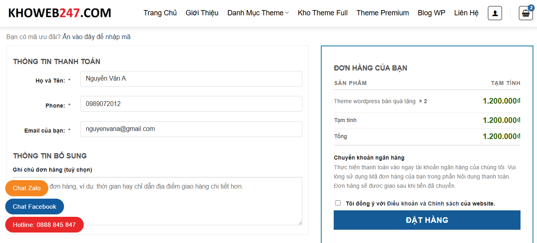The width and height of the screenshot is (537, 243).
Task: Click the Chat Zalo button
Action: 27,188
